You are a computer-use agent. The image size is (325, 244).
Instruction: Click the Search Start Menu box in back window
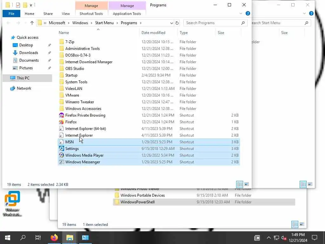[x=281, y=23]
